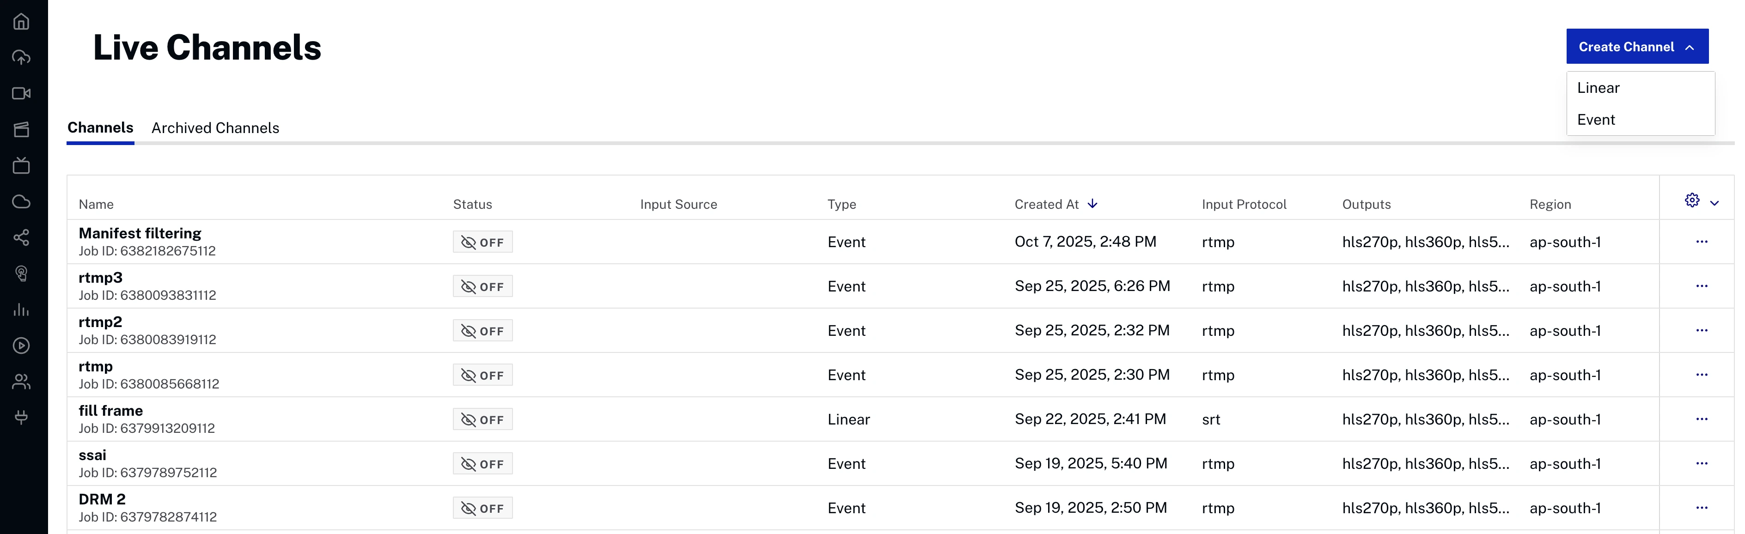Select Event in the Create Channel menu

click(x=1597, y=120)
